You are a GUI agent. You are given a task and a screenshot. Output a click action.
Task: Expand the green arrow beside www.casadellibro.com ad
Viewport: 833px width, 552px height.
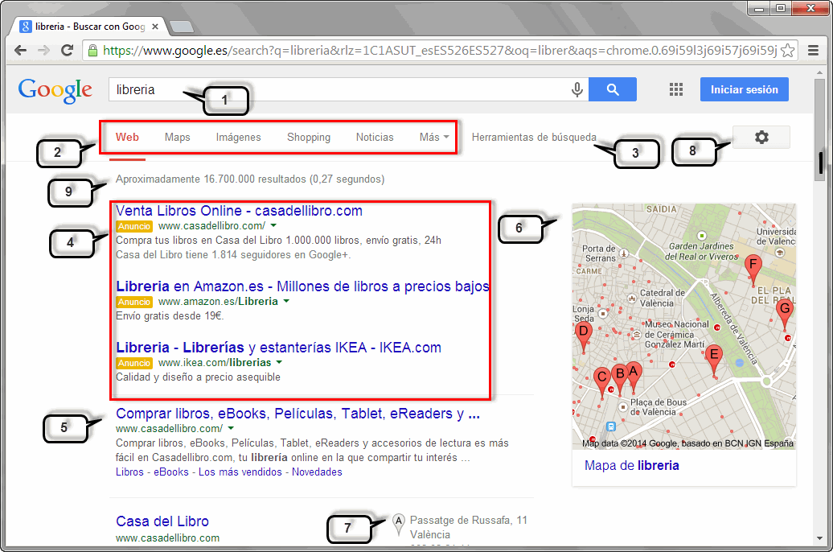pyautogui.click(x=273, y=225)
